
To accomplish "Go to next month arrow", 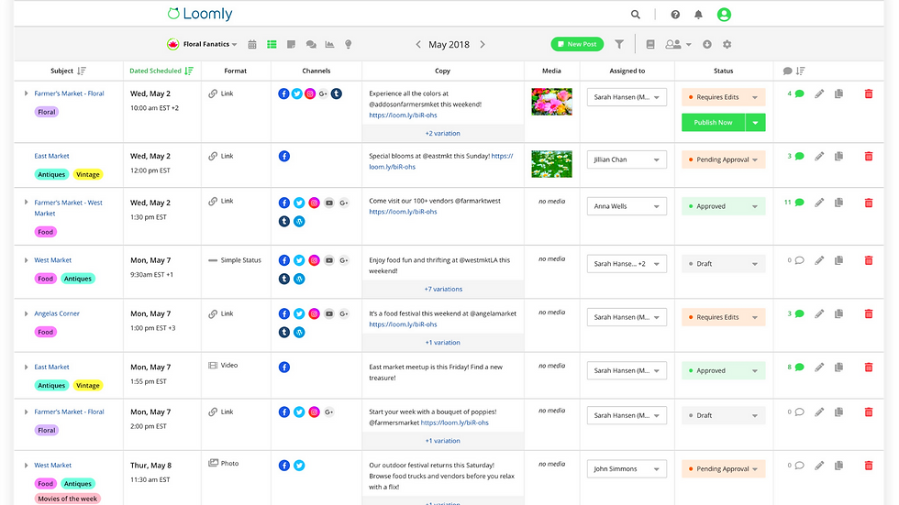I will click(483, 44).
